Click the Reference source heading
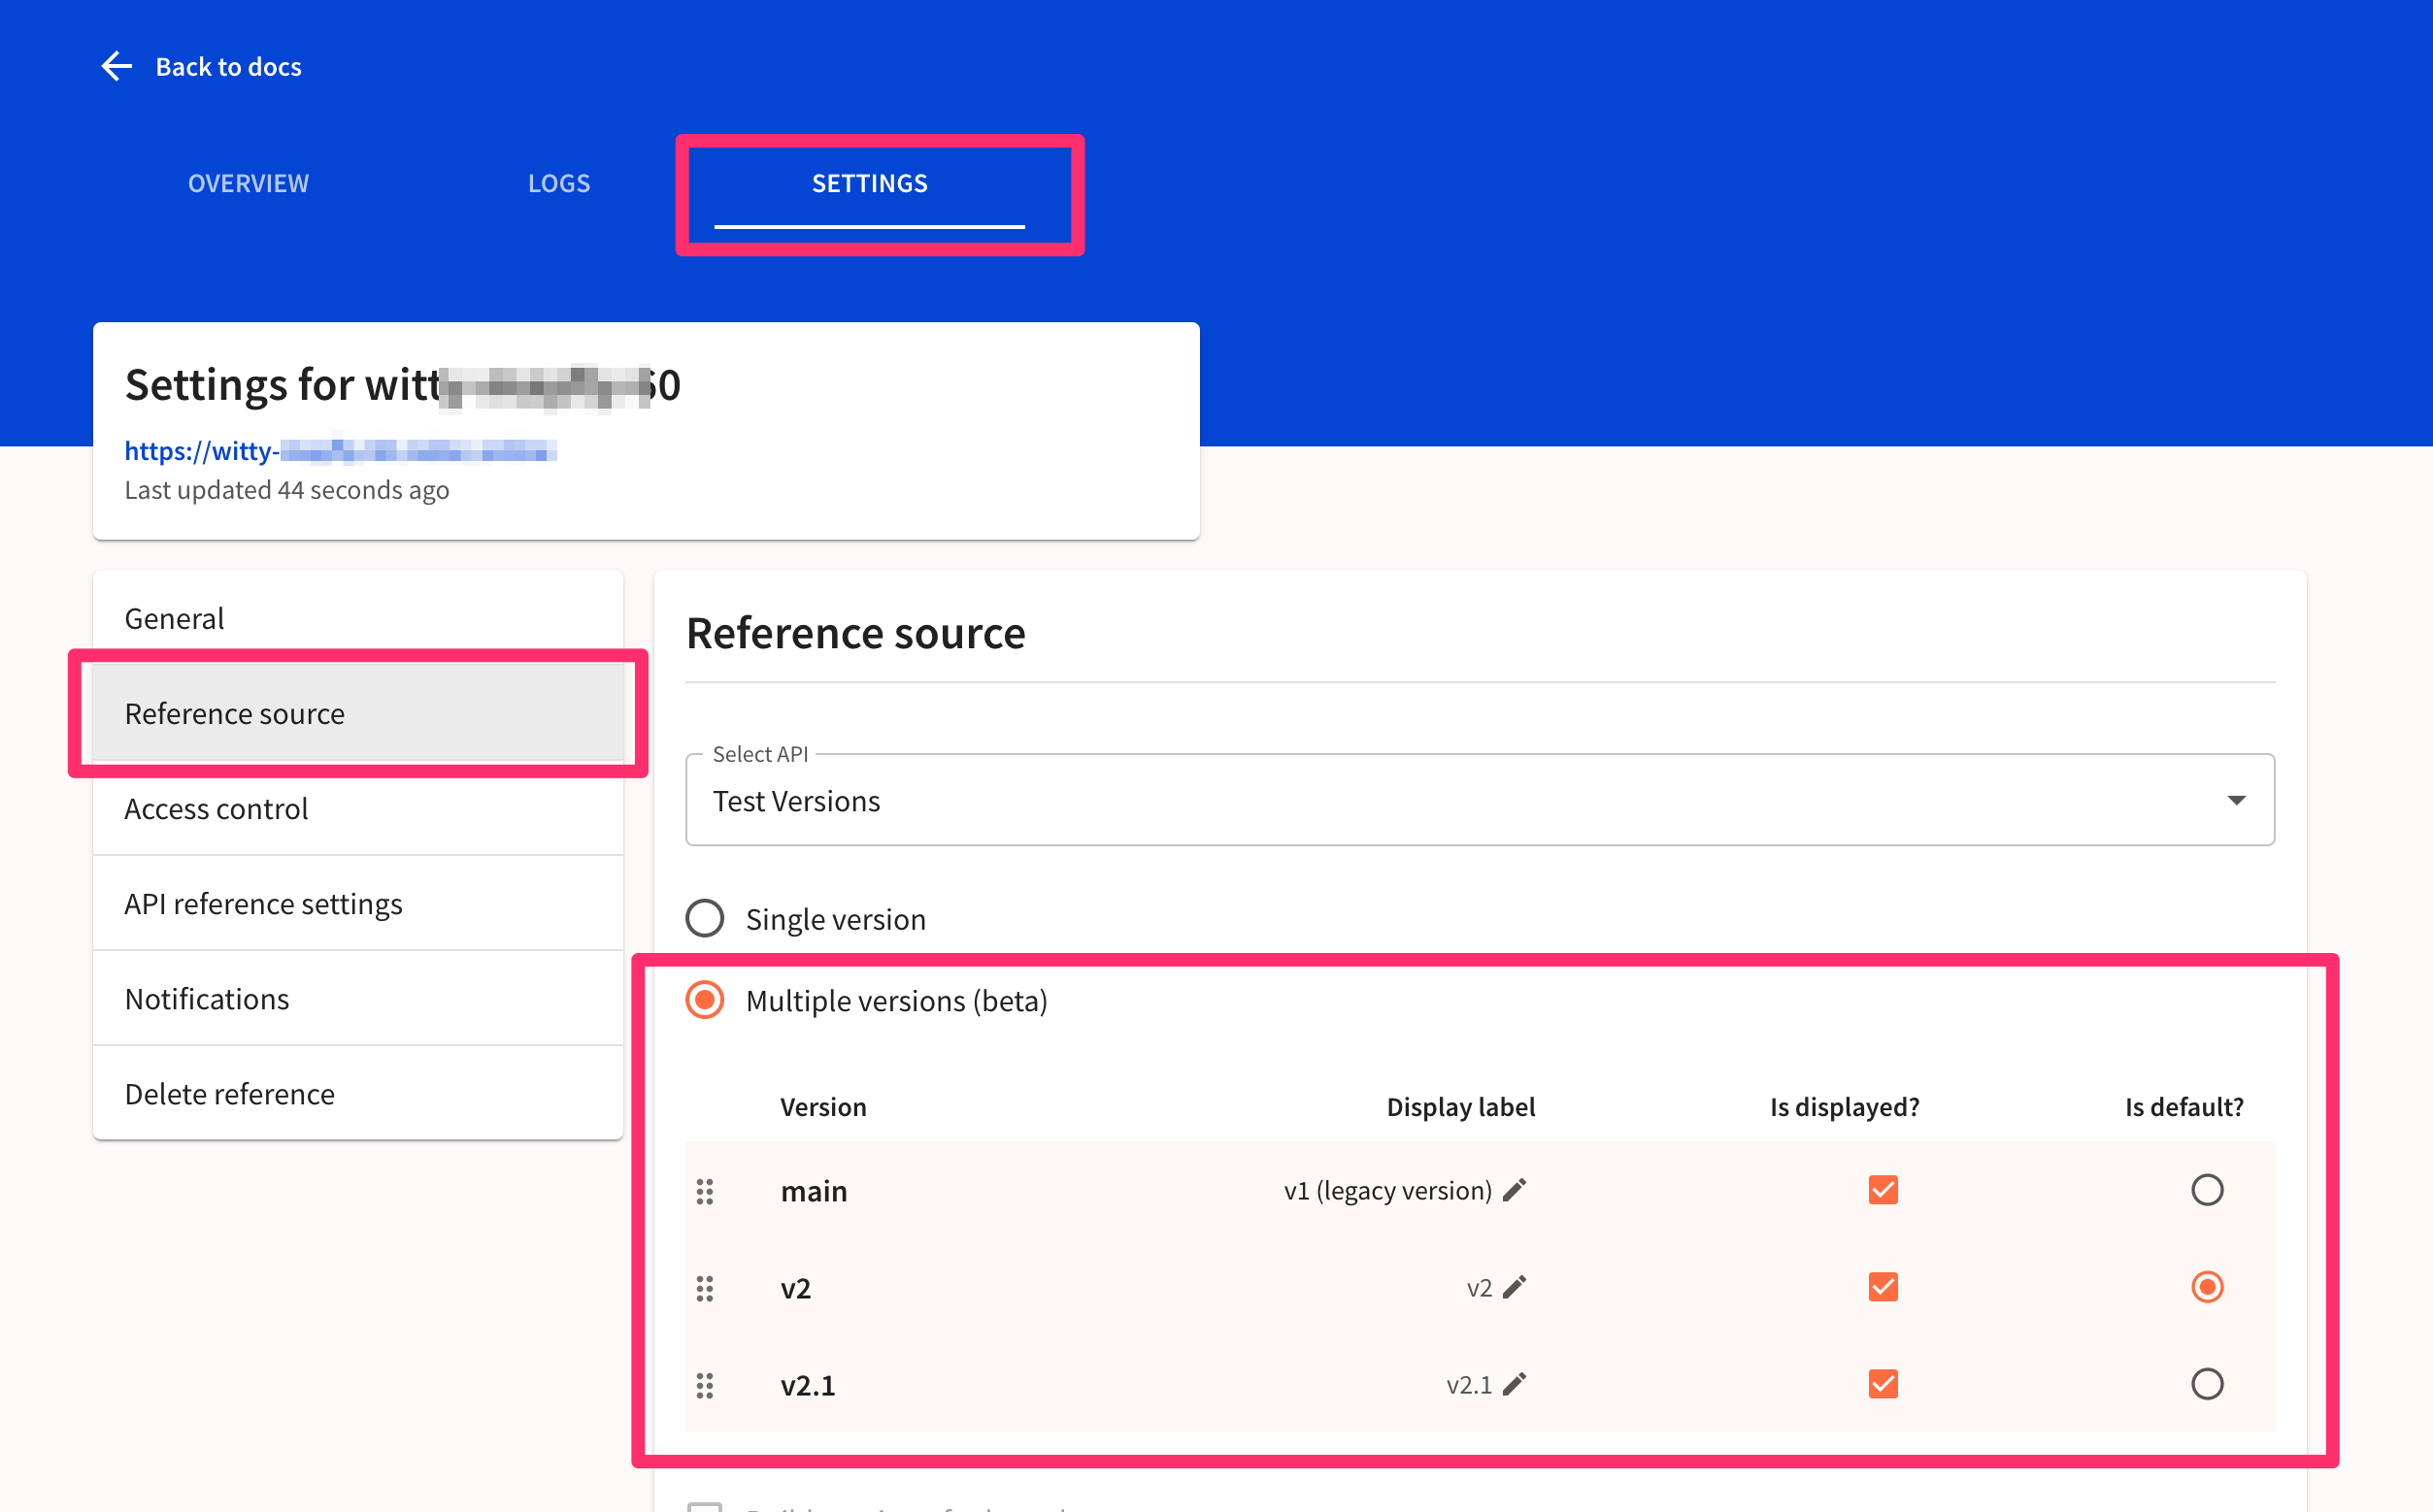Image resolution: width=2433 pixels, height=1512 pixels. click(855, 633)
